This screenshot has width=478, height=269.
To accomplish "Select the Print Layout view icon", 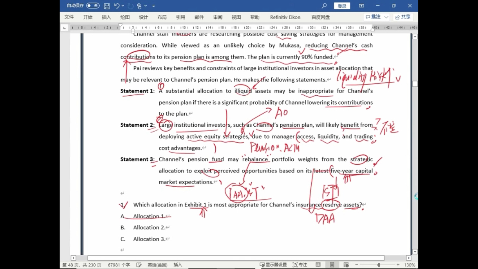I will pyautogui.click(x=332, y=265).
